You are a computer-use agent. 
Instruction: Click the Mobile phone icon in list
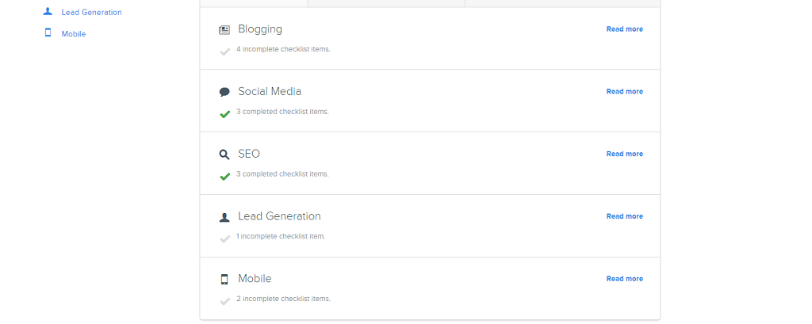click(224, 280)
